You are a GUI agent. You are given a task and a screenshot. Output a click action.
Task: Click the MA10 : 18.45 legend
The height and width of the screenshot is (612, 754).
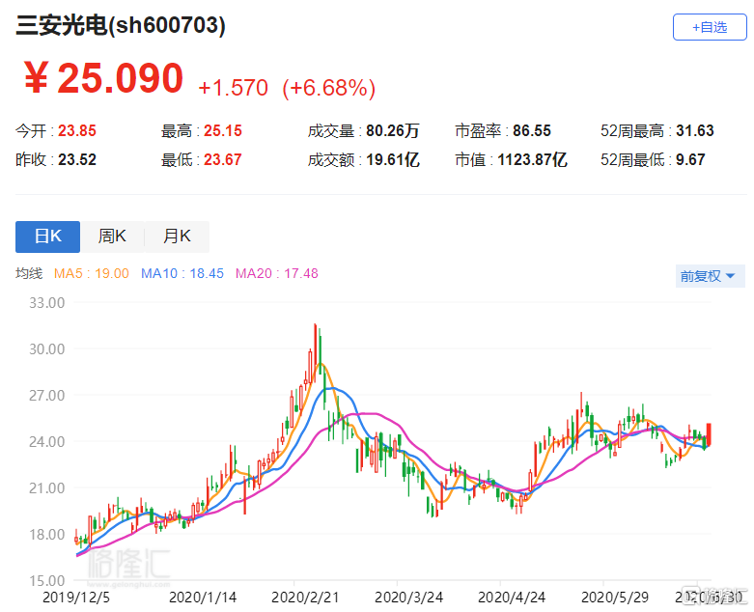pos(182,273)
